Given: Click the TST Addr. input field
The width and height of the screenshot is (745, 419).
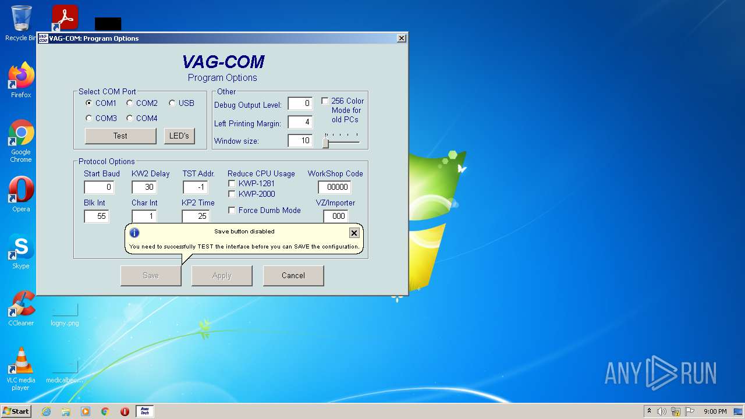Looking at the screenshot, I should (195, 187).
